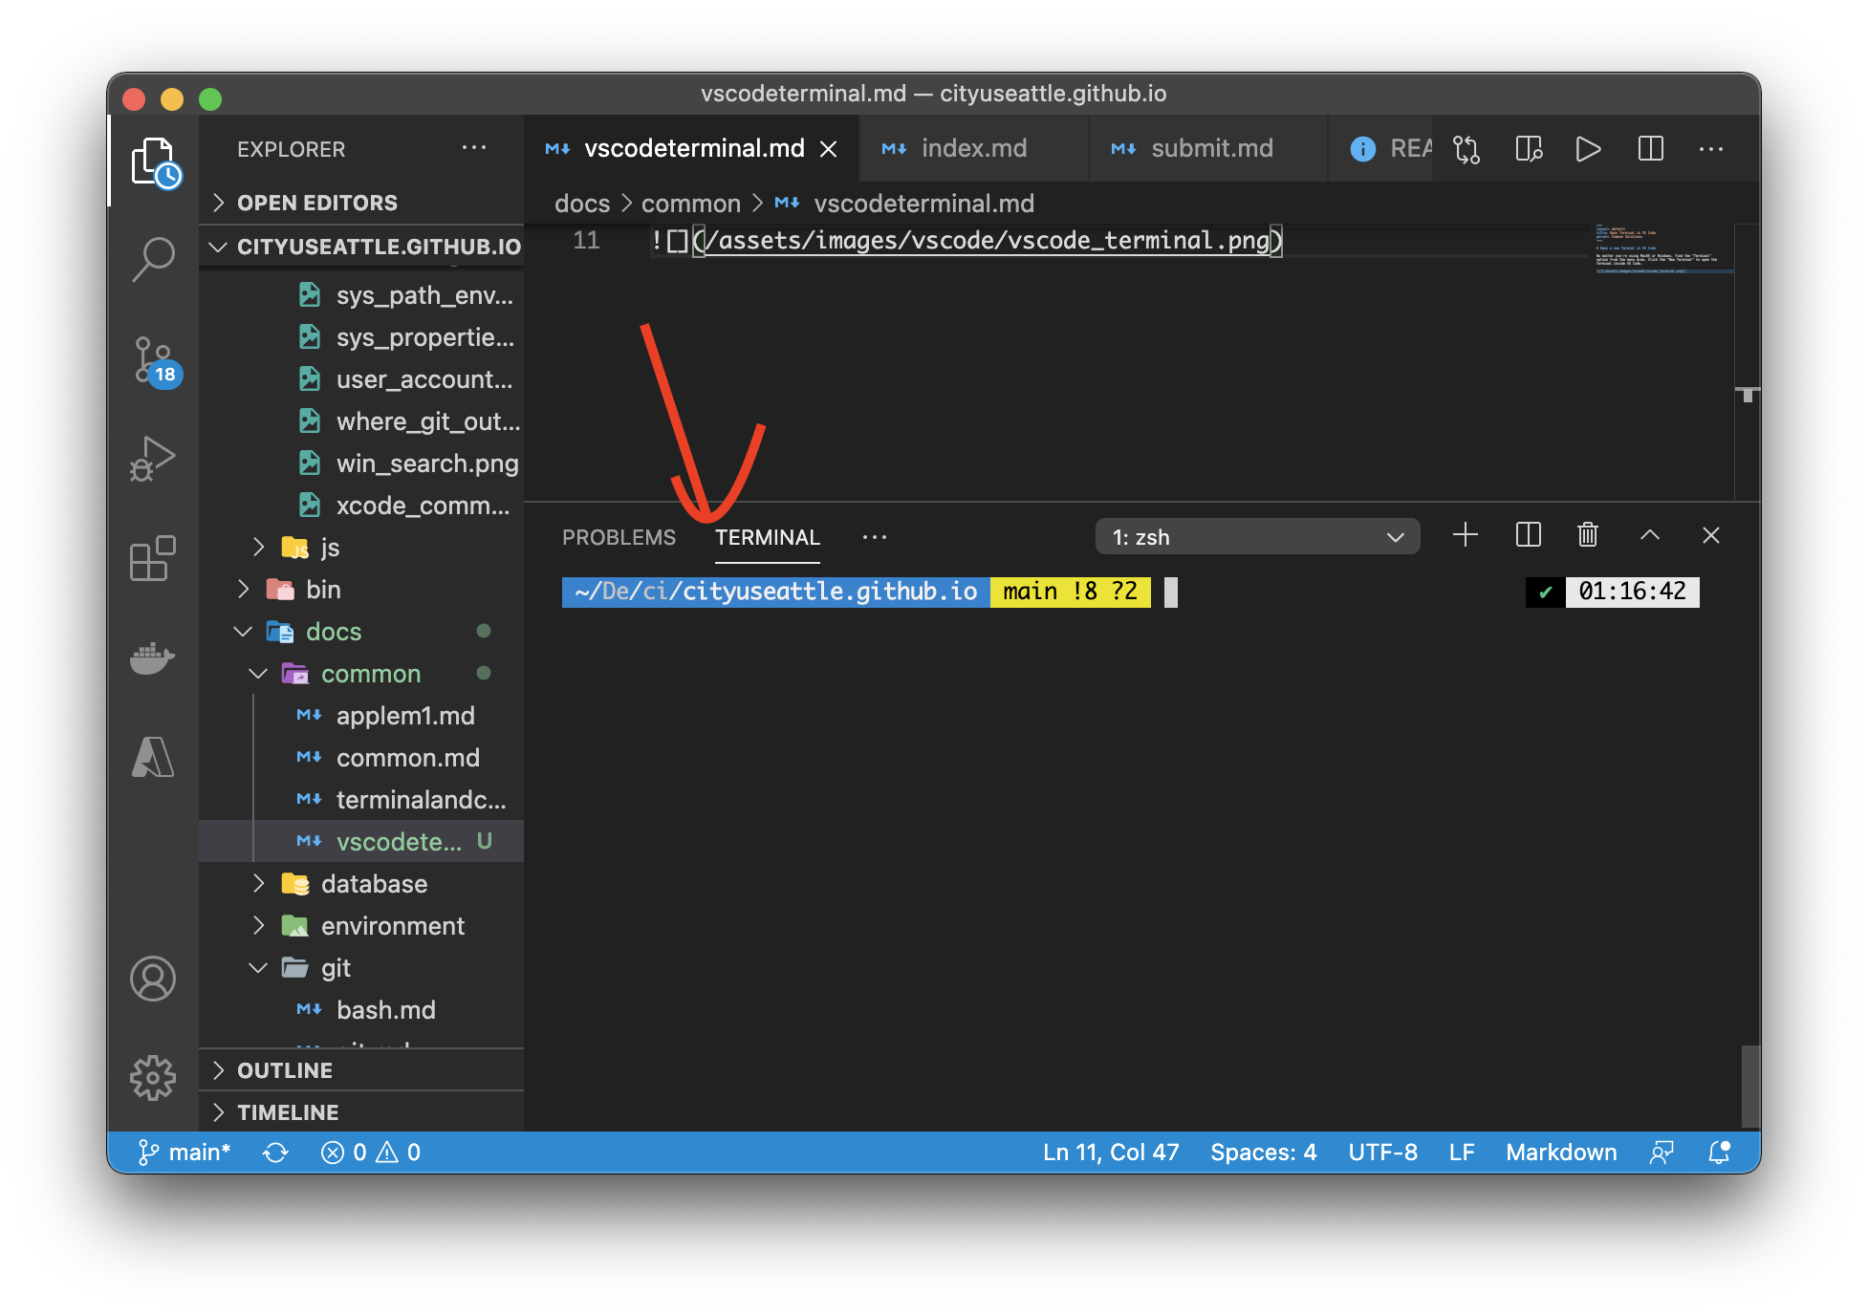The image size is (1868, 1315).
Task: Open bash.md in the git folder
Action: point(361,1010)
